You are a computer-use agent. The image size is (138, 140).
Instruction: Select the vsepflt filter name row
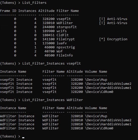point(64,19)
